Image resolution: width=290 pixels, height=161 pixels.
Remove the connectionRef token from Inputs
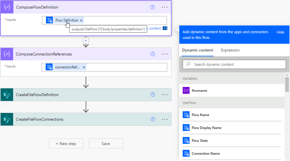point(84,67)
